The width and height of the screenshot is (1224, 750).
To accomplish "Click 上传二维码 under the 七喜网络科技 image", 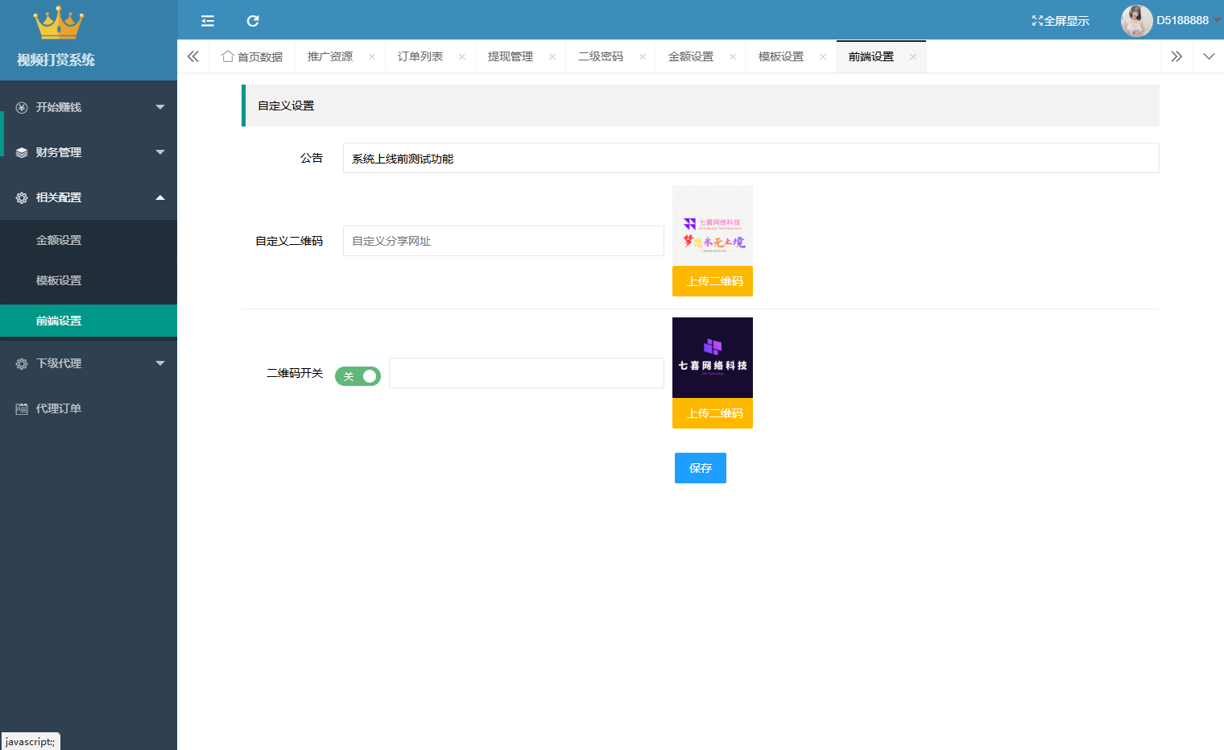I will tap(713, 413).
